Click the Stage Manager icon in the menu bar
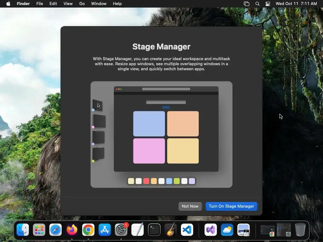This screenshot has height=242, width=323. pyautogui.click(x=247, y=4)
